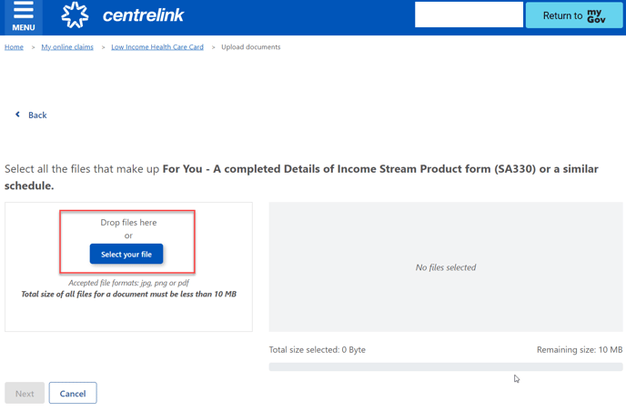This screenshot has width=626, height=411.
Task: Click the Back chevron arrow icon
Action: click(17, 115)
